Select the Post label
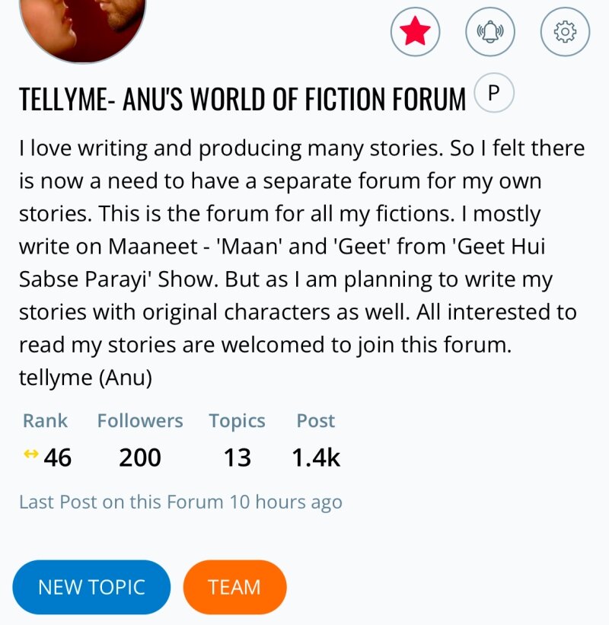This screenshot has width=609, height=625. pyautogui.click(x=315, y=421)
